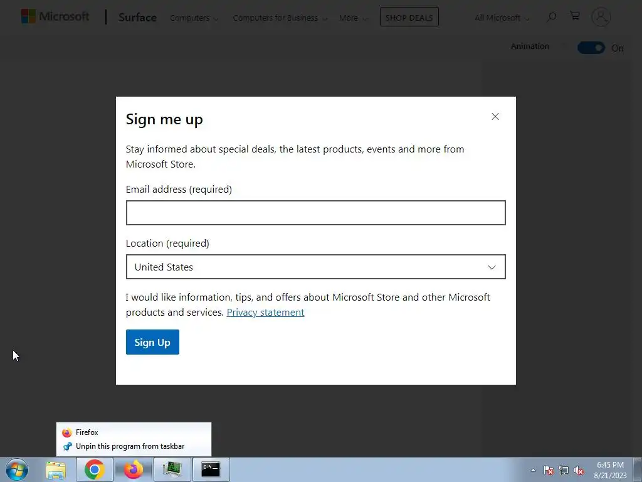
Task: Expand the All Microsoft menu
Action: point(502,18)
